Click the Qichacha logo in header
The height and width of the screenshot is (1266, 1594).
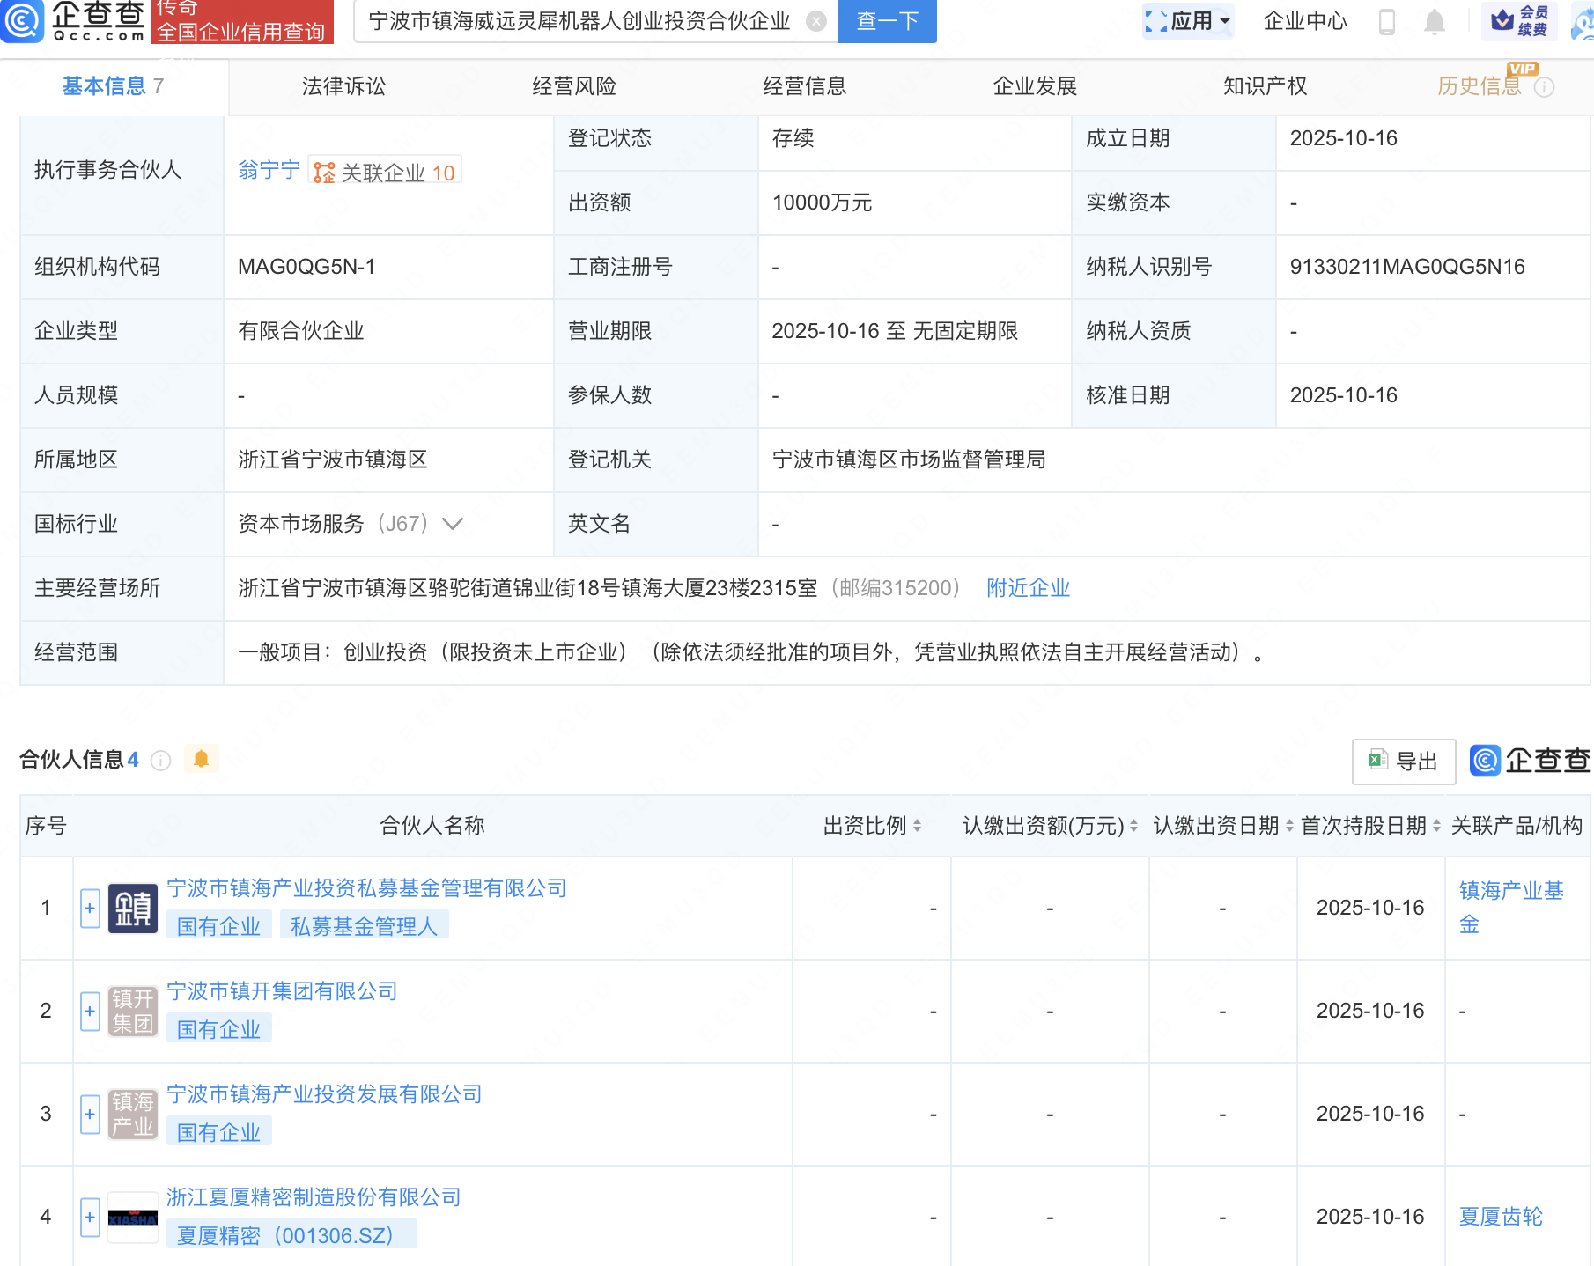coord(74,21)
